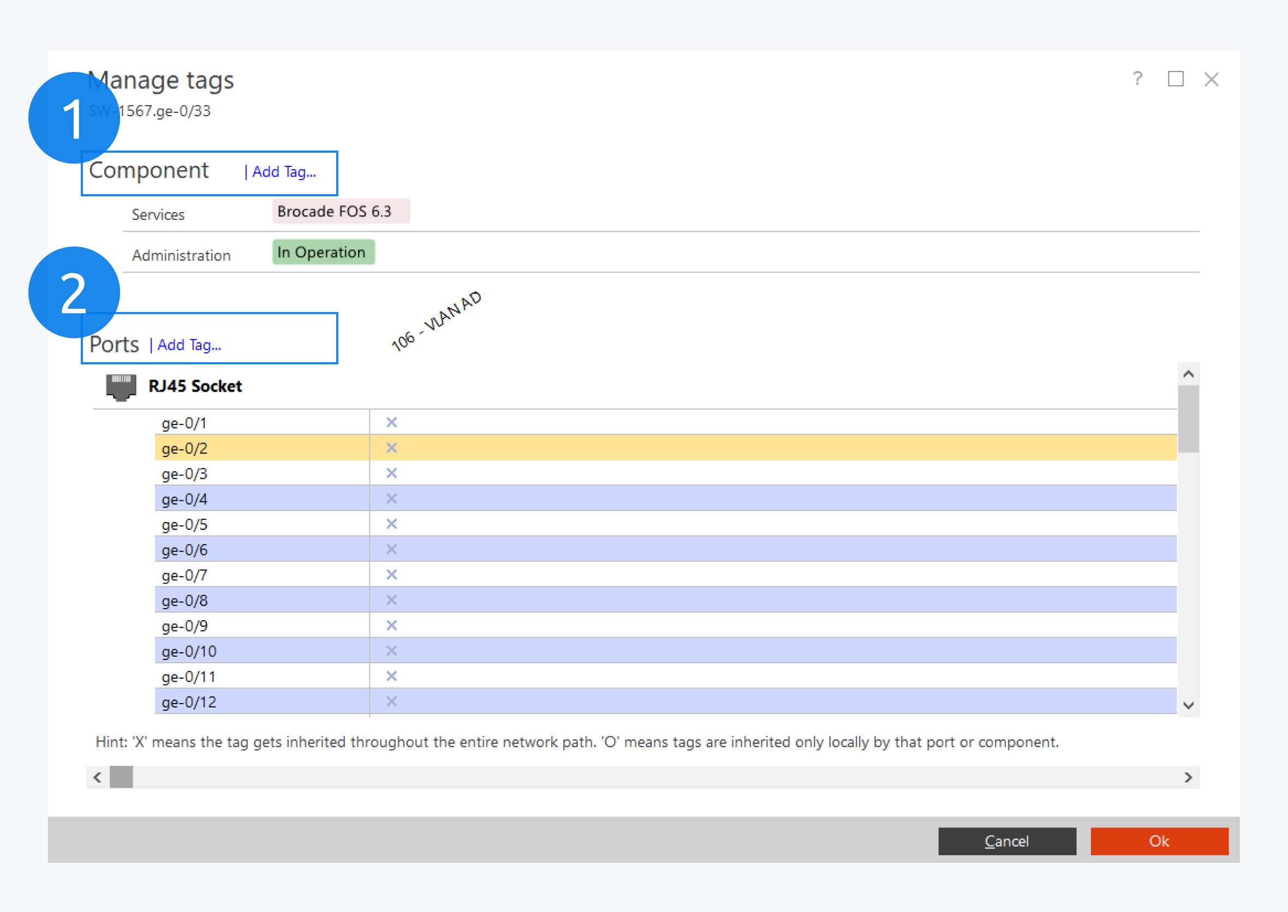Select the ge-0/4 port row

261,499
